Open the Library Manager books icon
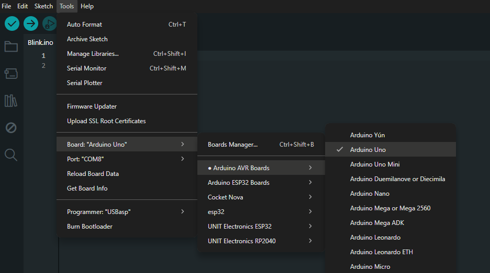The image size is (490, 273). click(x=11, y=101)
